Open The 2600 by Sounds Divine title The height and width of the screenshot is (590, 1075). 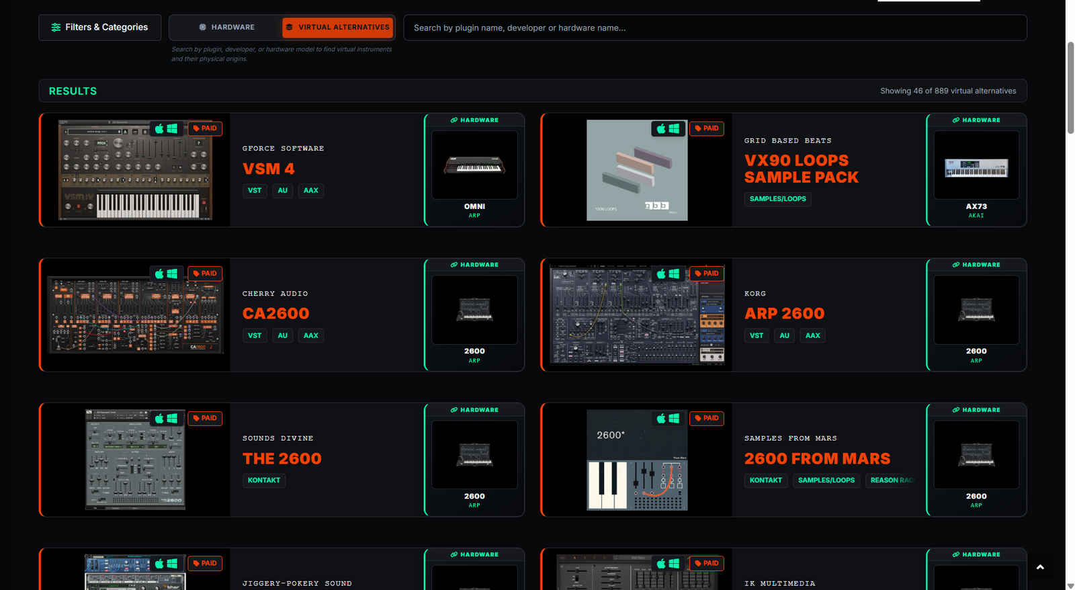click(282, 459)
